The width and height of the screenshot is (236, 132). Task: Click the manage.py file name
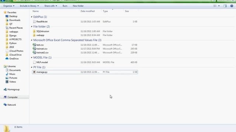[x=42, y=72]
